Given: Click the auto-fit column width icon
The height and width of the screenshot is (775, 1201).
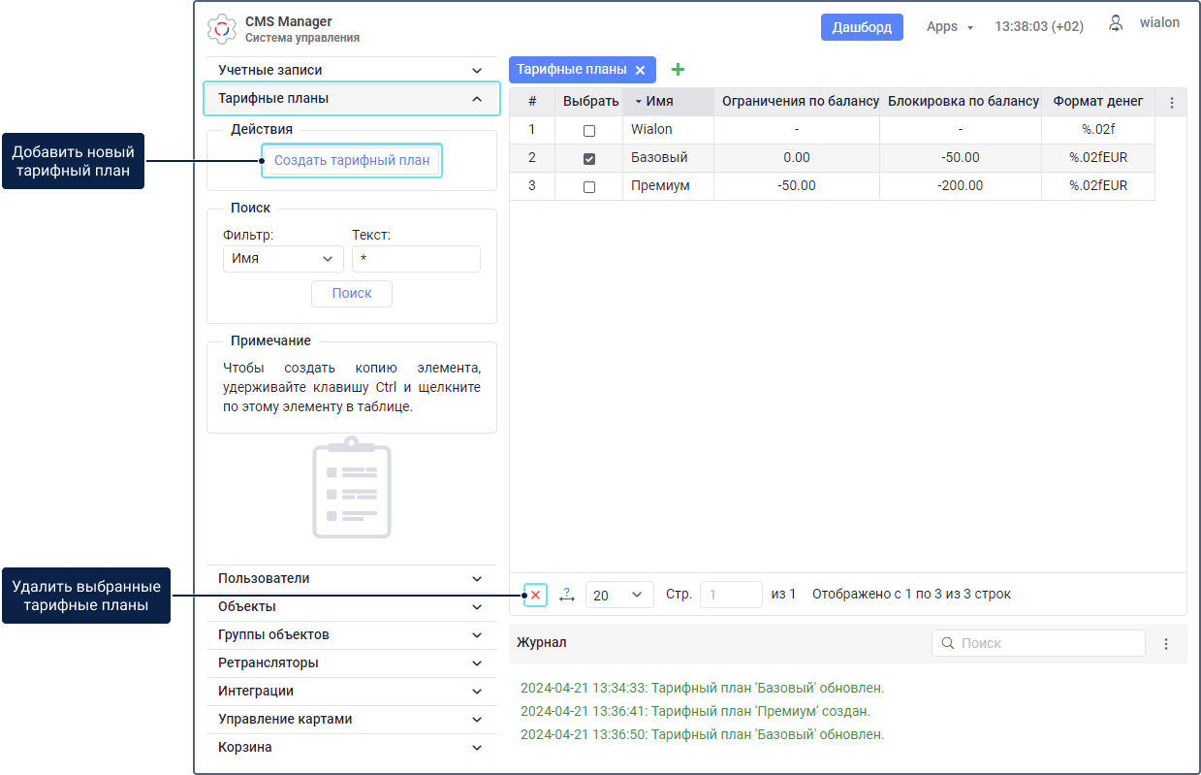Looking at the screenshot, I should click(x=567, y=595).
